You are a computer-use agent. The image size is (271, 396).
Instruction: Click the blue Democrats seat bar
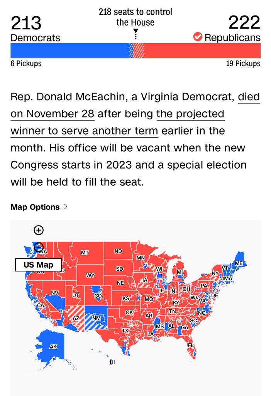click(x=69, y=51)
